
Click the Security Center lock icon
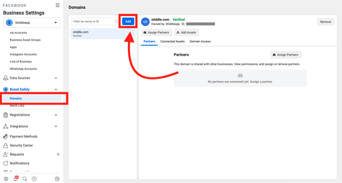(6, 145)
